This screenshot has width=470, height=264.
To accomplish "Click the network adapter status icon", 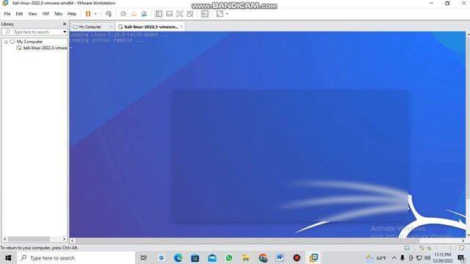I will click(x=422, y=248).
